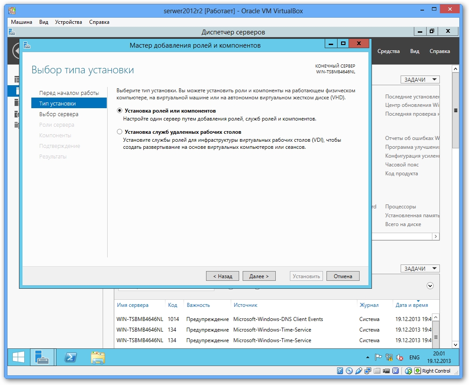Launch PowerShell from the taskbar

pos(71,358)
